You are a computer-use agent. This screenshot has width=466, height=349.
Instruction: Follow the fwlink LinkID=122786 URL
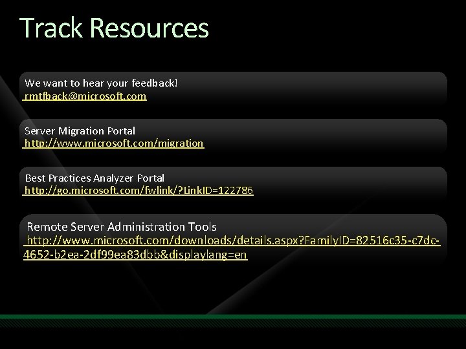pyautogui.click(x=139, y=190)
